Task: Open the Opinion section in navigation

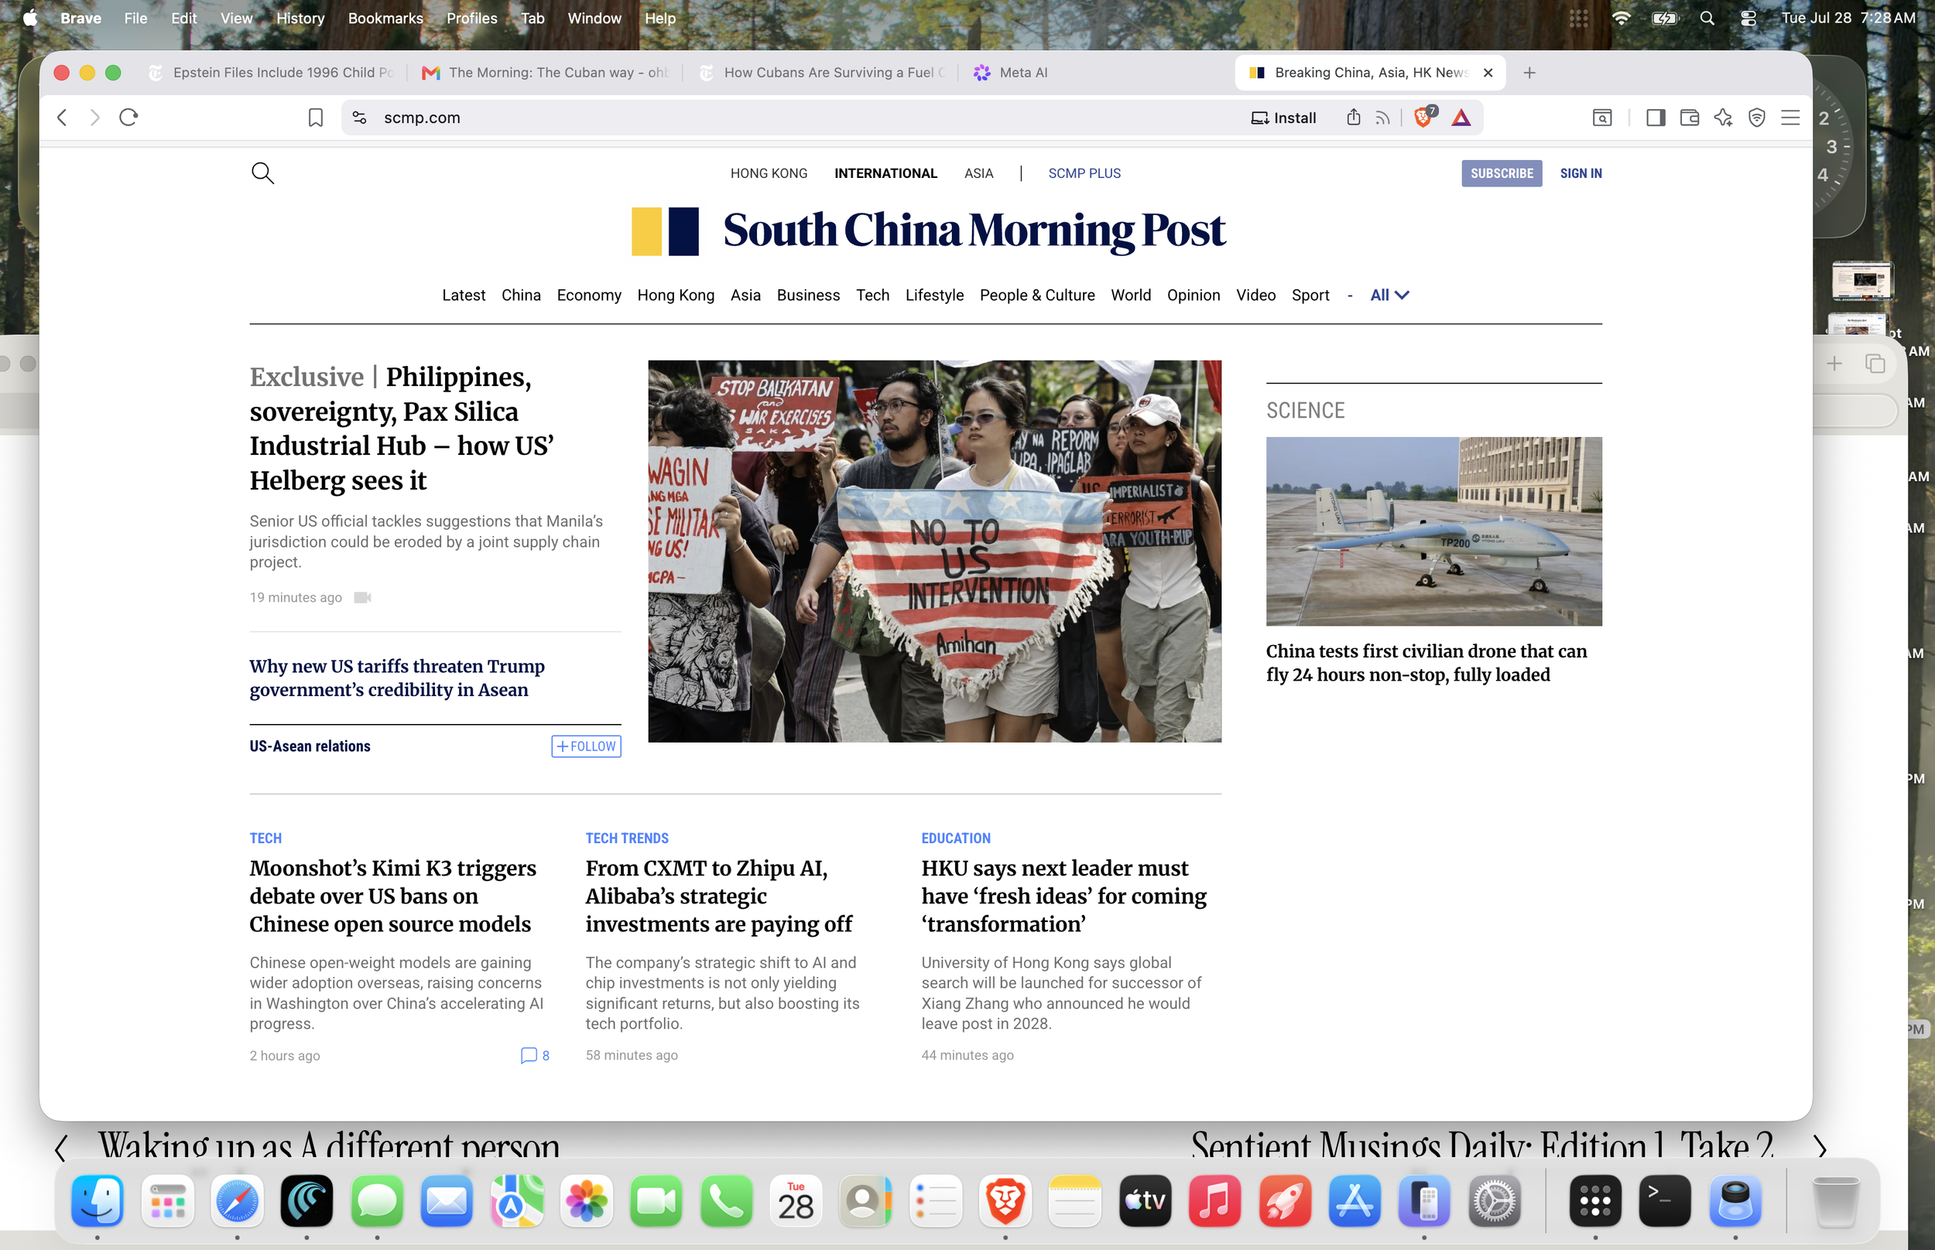Action: (x=1193, y=295)
